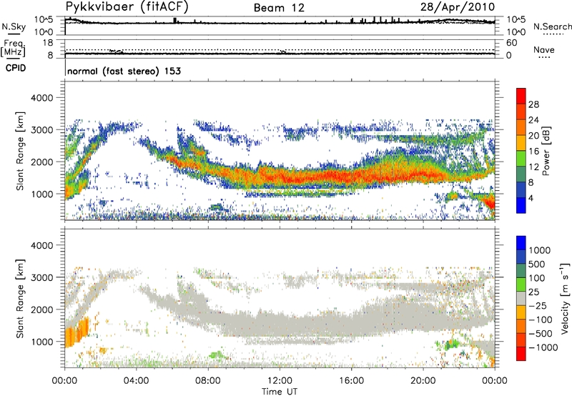Click the 'Freq. [MHz]' axis label
Viewport: 572px width, 396px height.
click(14, 48)
